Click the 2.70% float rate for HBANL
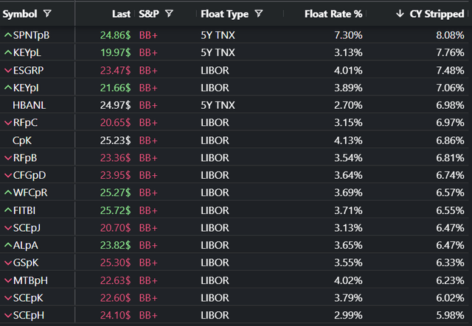472x326 pixels. [348, 105]
